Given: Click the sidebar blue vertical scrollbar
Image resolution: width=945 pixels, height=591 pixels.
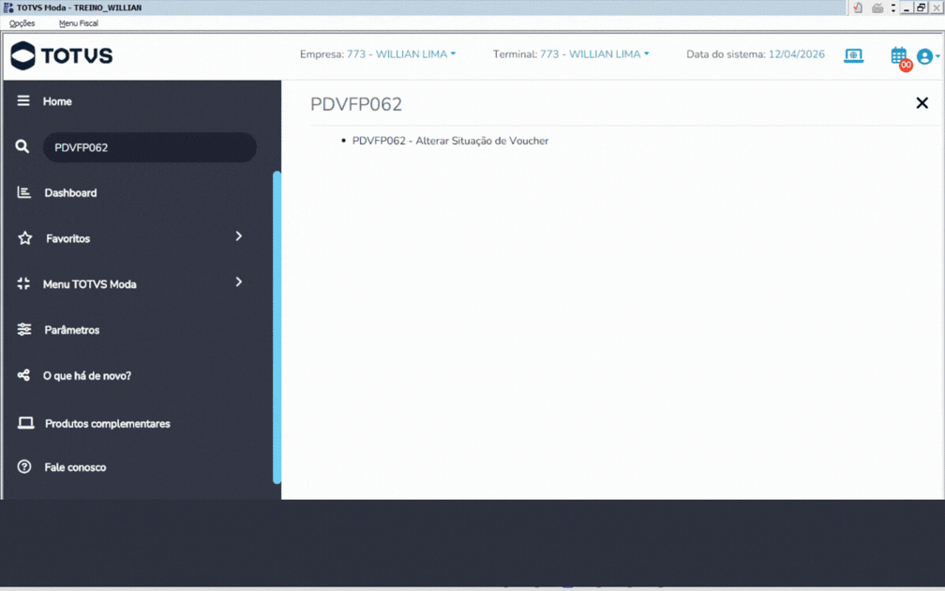Looking at the screenshot, I should (x=277, y=326).
